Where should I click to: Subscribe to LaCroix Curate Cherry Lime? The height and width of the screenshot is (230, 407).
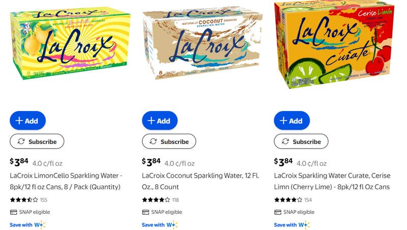pyautogui.click(x=301, y=141)
